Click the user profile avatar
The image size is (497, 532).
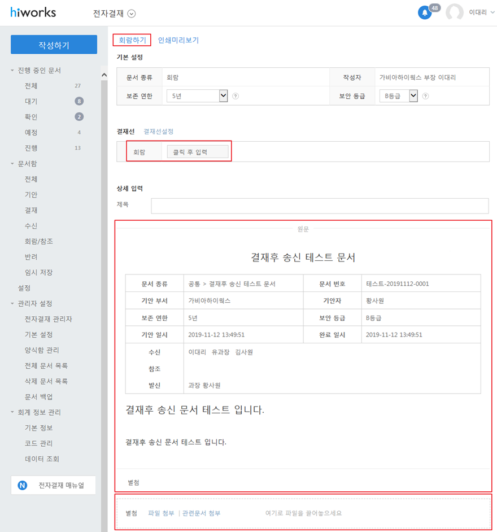[x=455, y=12]
